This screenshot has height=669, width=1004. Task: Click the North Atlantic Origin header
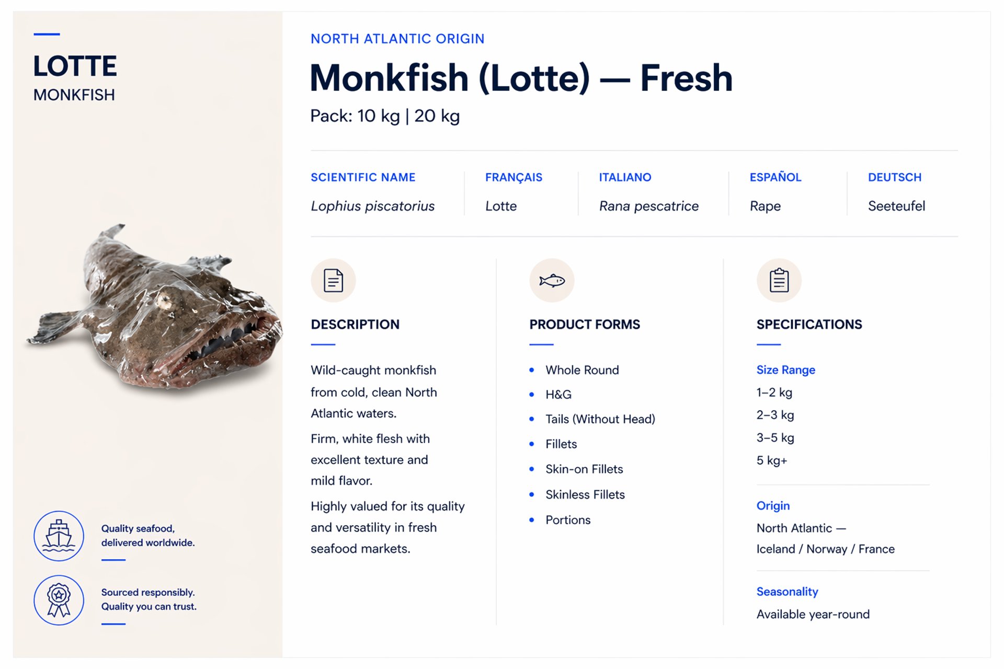(x=397, y=39)
